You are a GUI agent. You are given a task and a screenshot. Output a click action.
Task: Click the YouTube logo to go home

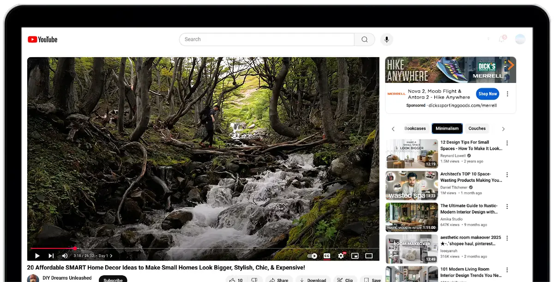(42, 40)
